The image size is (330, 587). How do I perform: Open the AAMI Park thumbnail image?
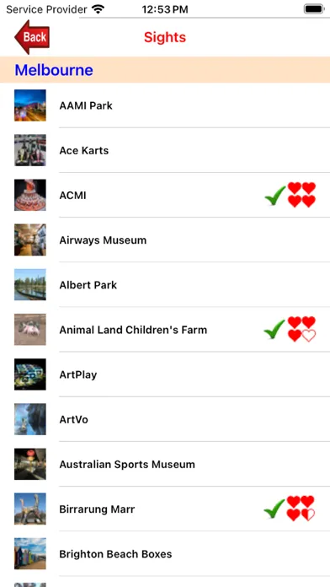tap(30, 105)
